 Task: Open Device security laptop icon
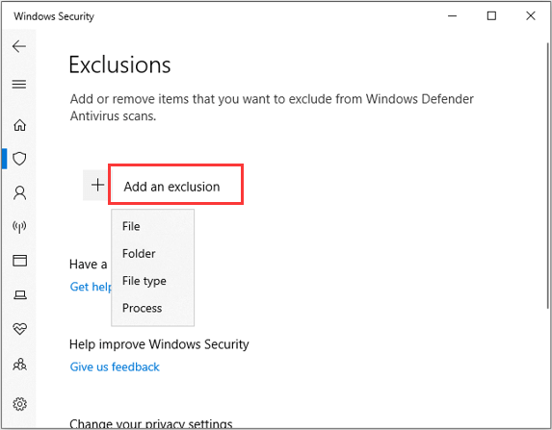click(x=19, y=294)
